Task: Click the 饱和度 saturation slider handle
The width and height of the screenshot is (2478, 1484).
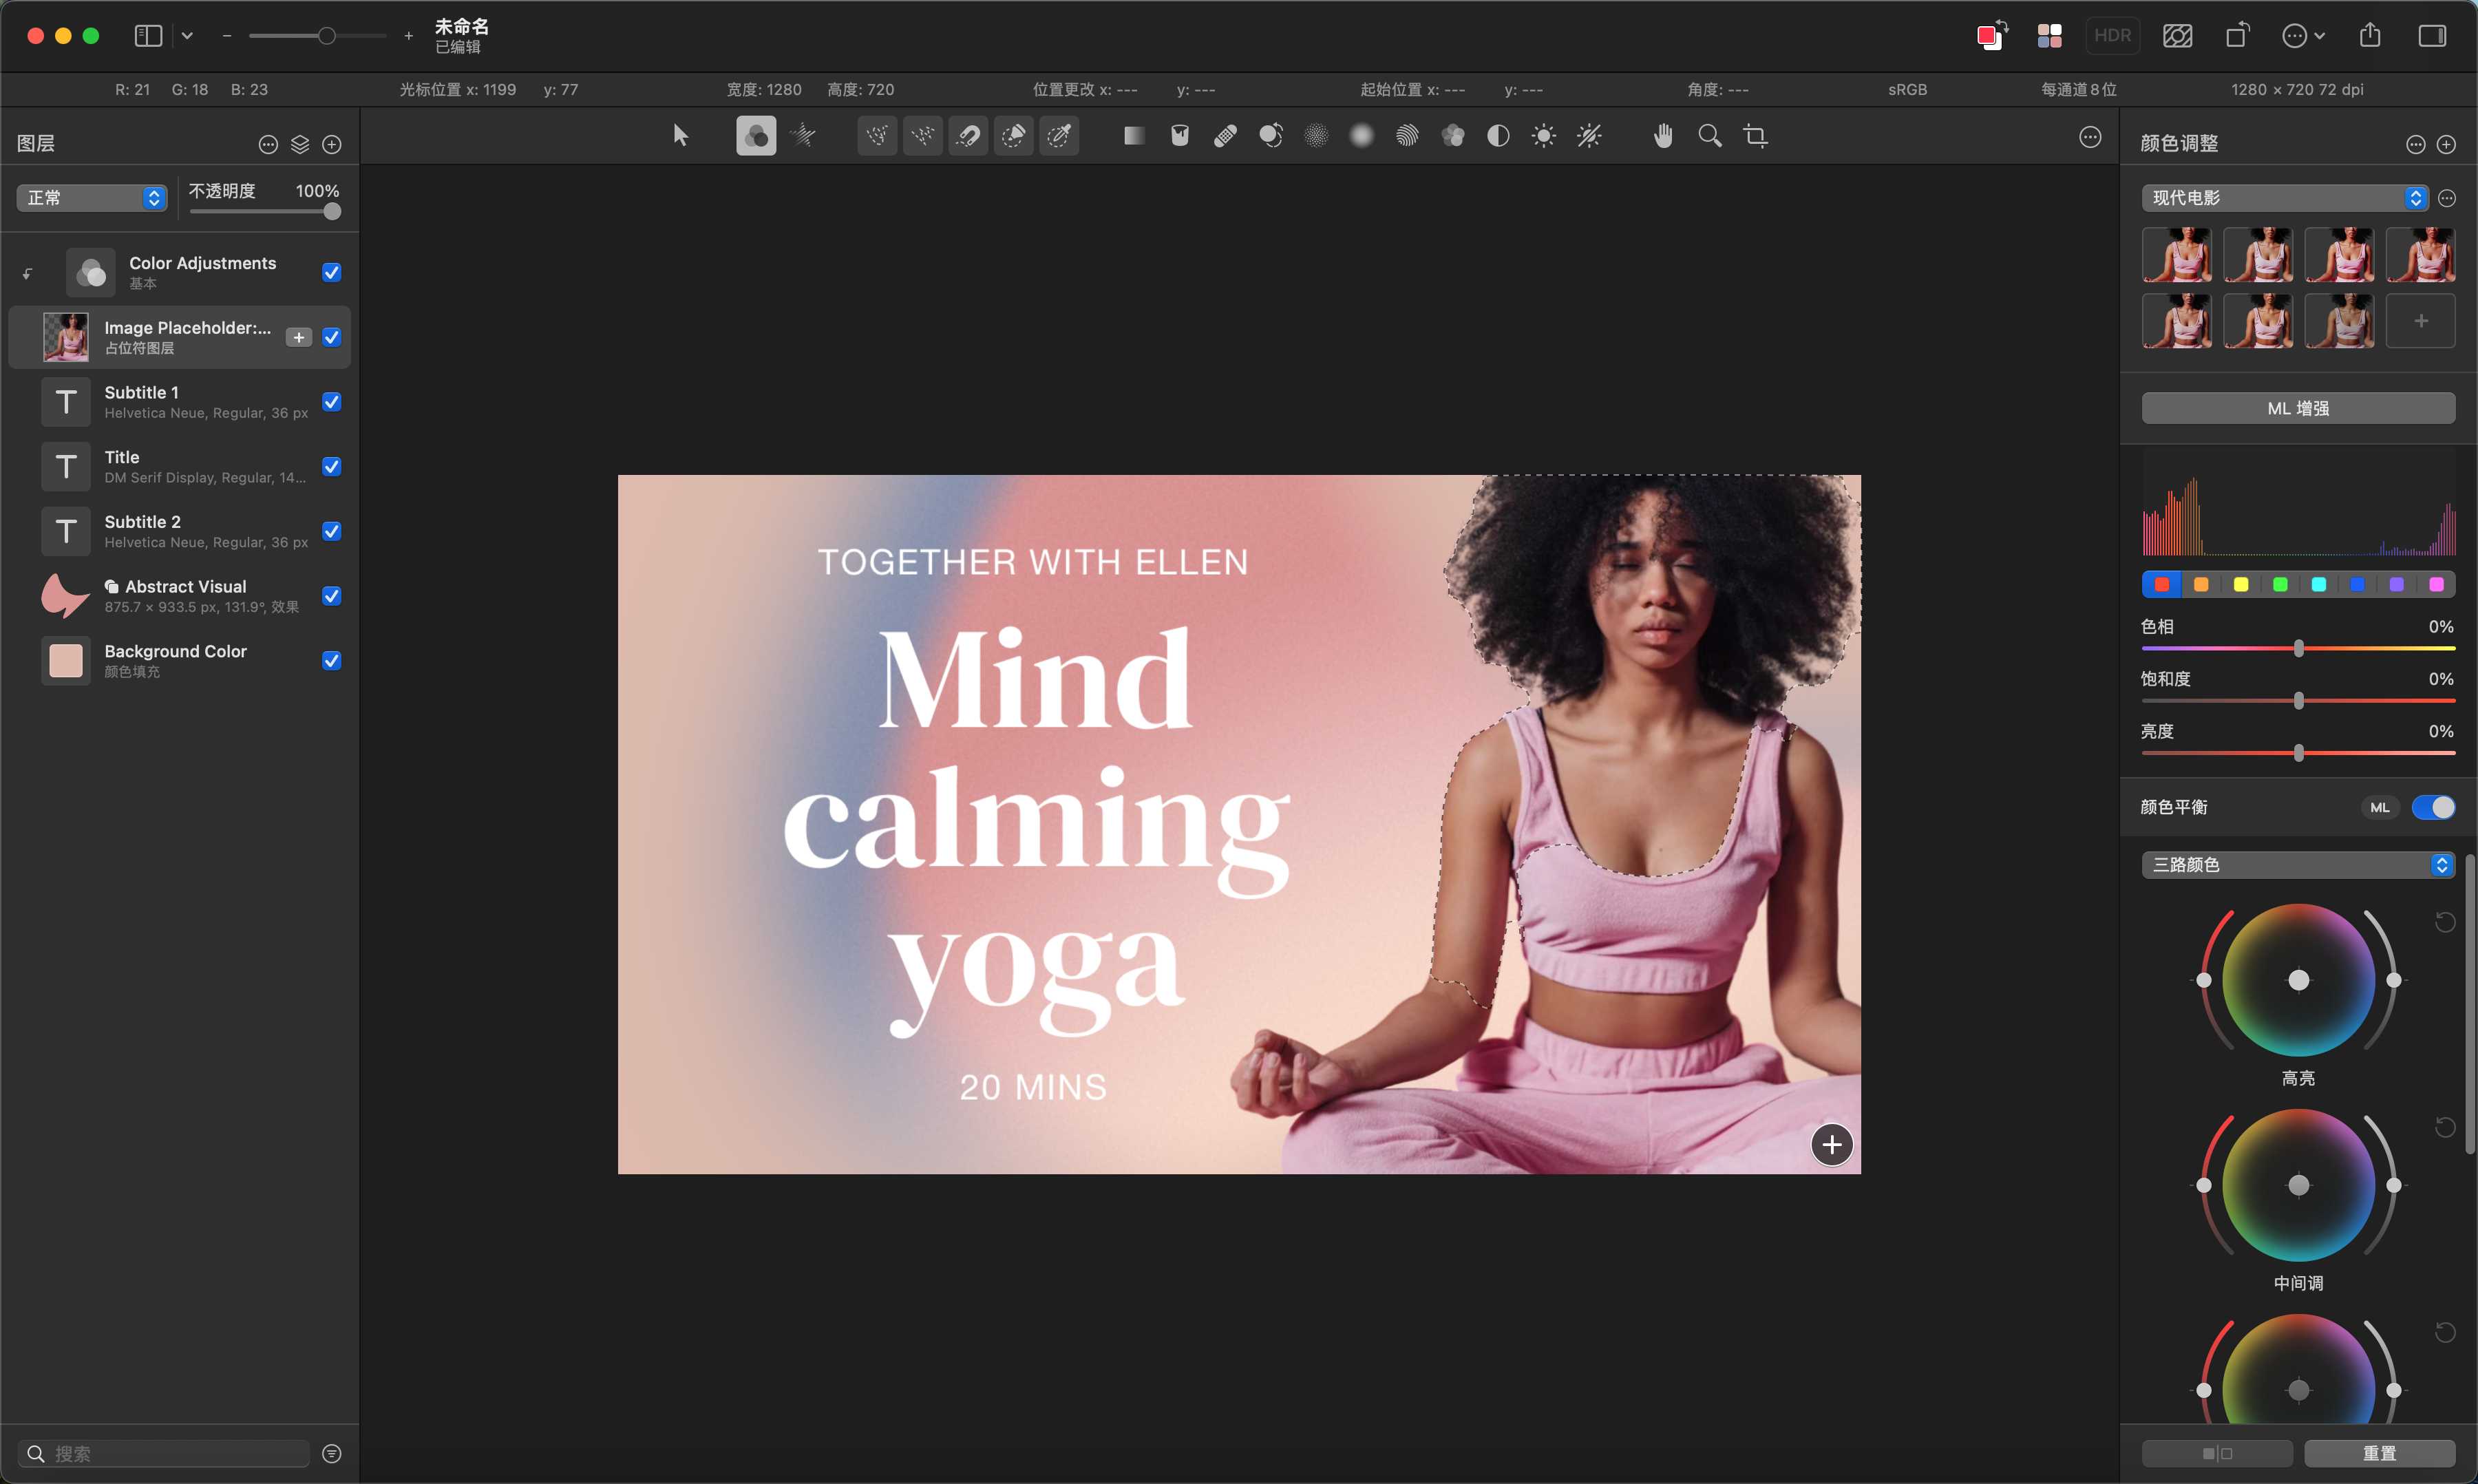Action: click(x=2298, y=701)
